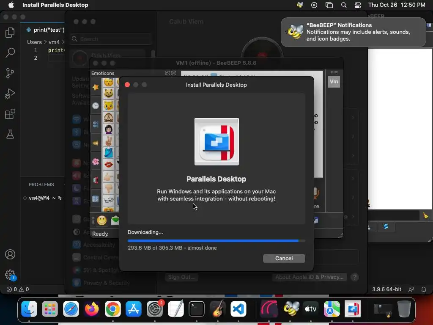The width and height of the screenshot is (433, 325).
Task: Insert the red lips emoticon
Action: (109, 165)
